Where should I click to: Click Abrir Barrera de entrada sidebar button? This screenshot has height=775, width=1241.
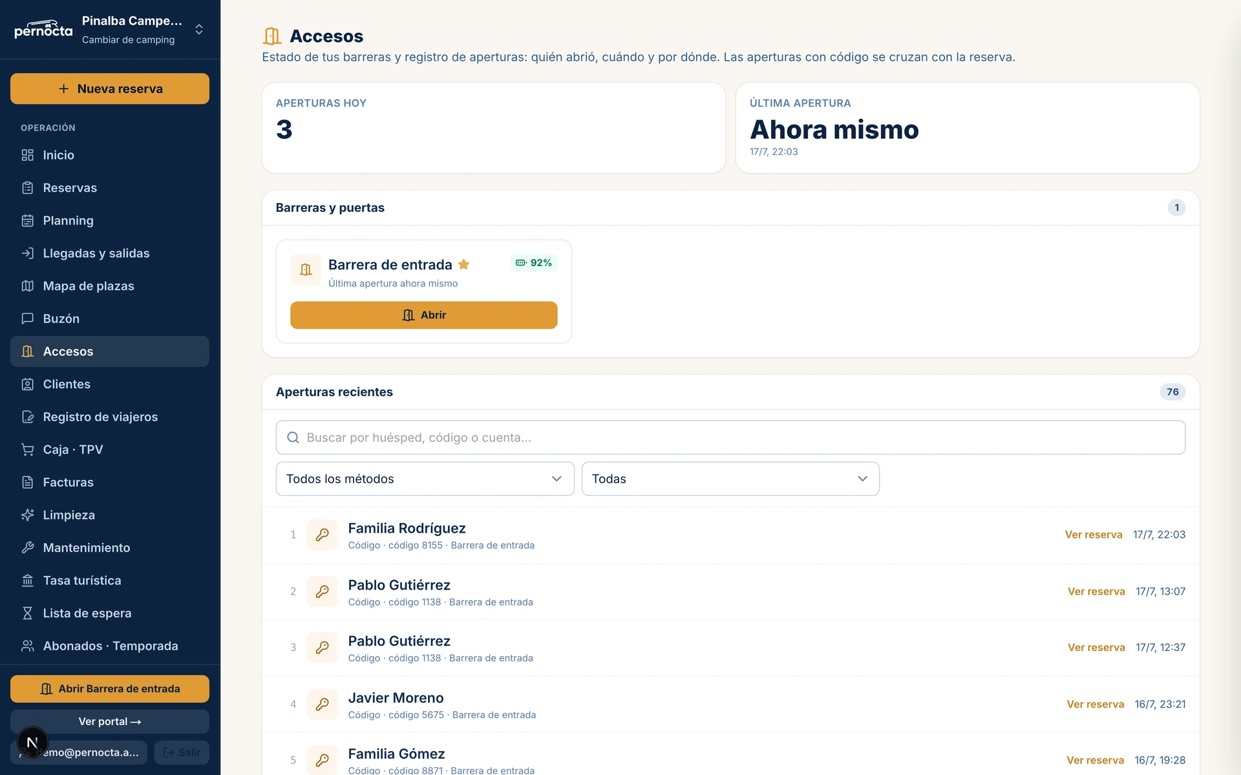pos(110,689)
